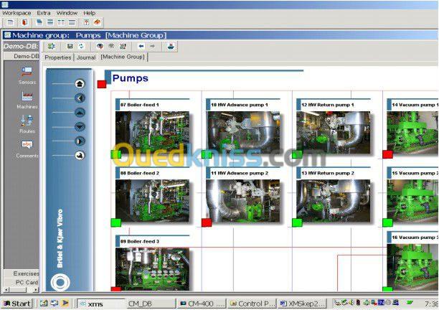Click the tile windows horizontally icon

[x=50, y=22]
